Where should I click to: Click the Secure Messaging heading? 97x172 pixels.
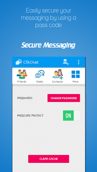48,45
